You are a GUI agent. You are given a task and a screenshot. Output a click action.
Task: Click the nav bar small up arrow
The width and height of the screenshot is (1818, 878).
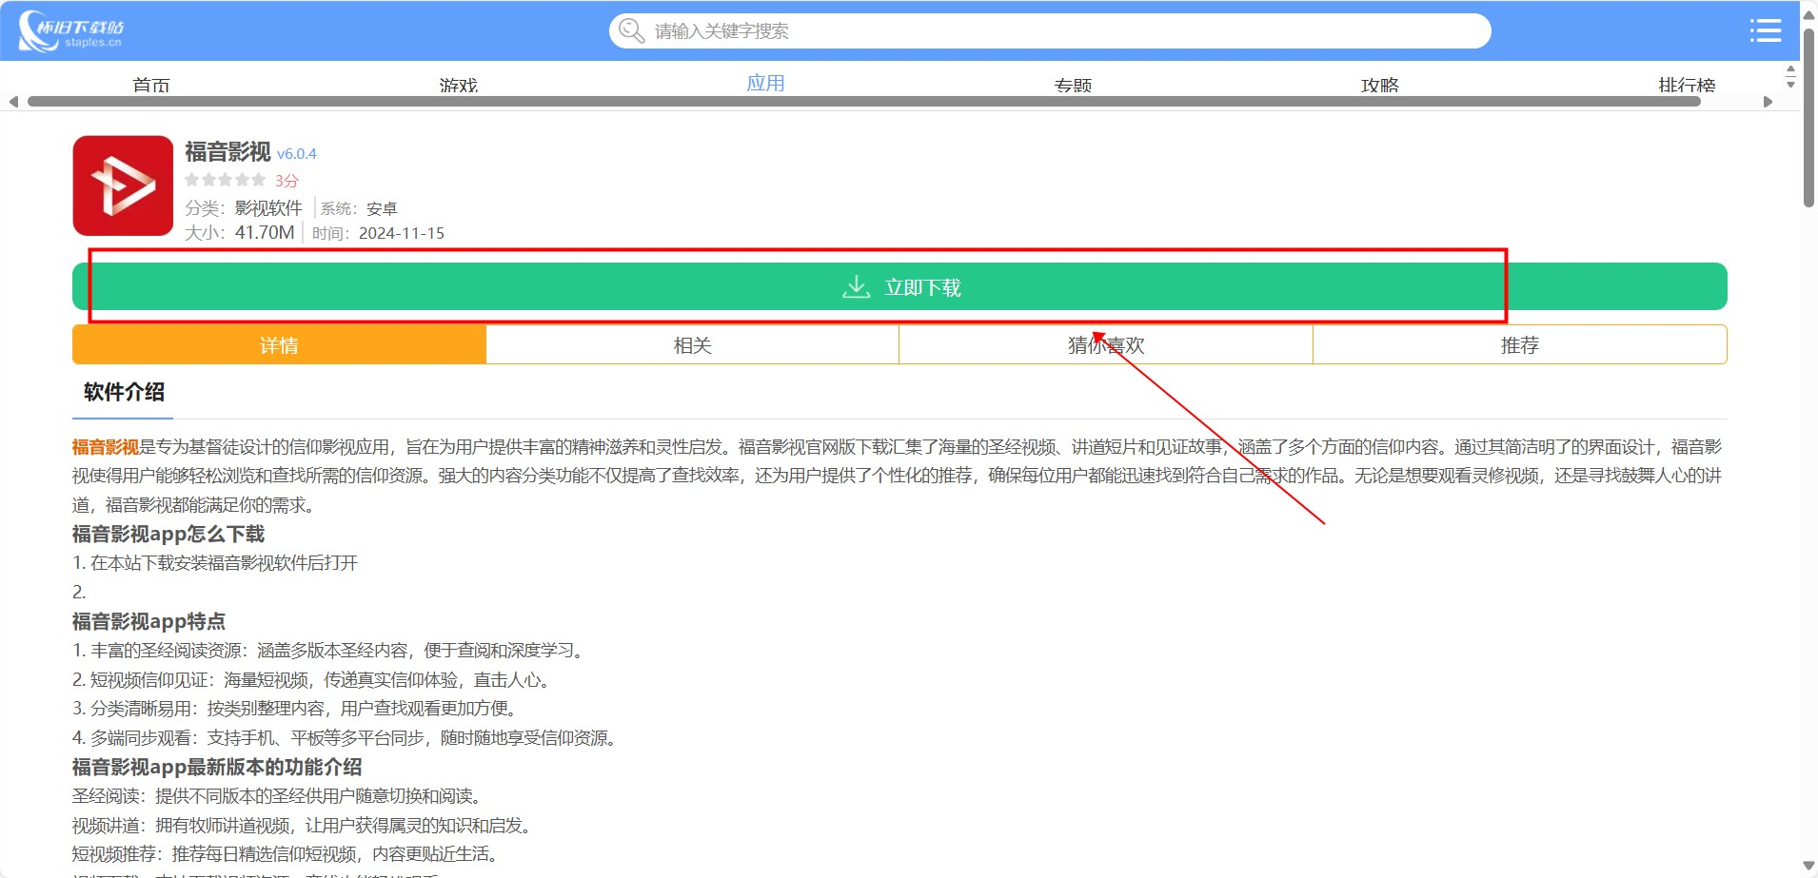1790,70
